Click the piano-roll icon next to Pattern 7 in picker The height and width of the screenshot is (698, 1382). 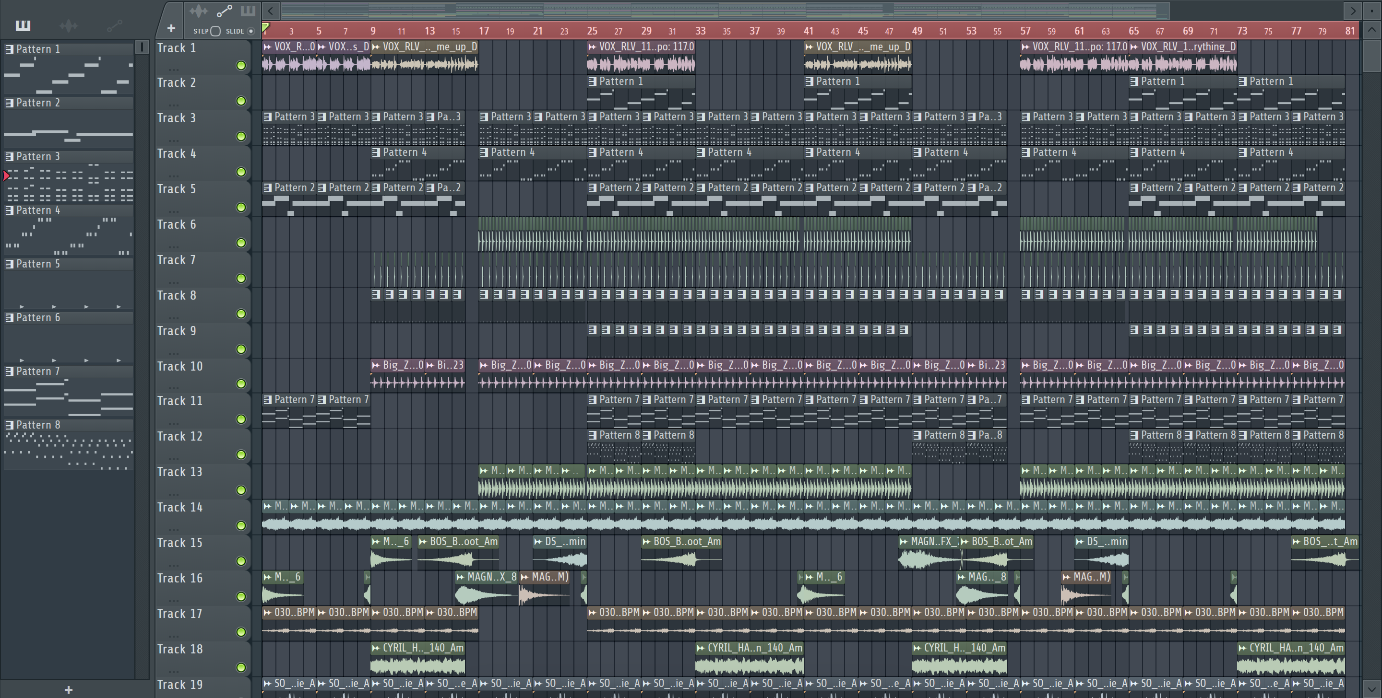click(9, 371)
